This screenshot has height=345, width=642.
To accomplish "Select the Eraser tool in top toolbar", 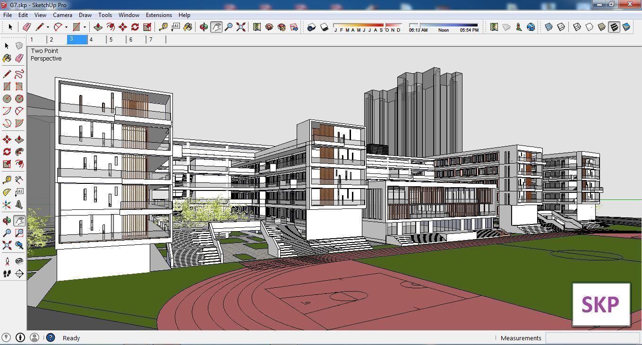I will tap(26, 27).
